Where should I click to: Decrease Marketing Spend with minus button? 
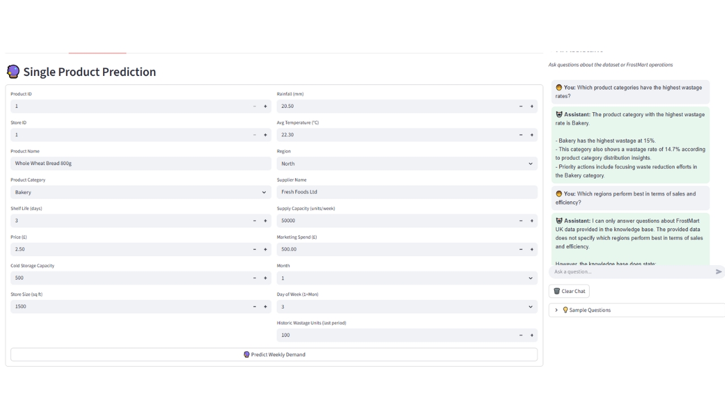tap(521, 249)
